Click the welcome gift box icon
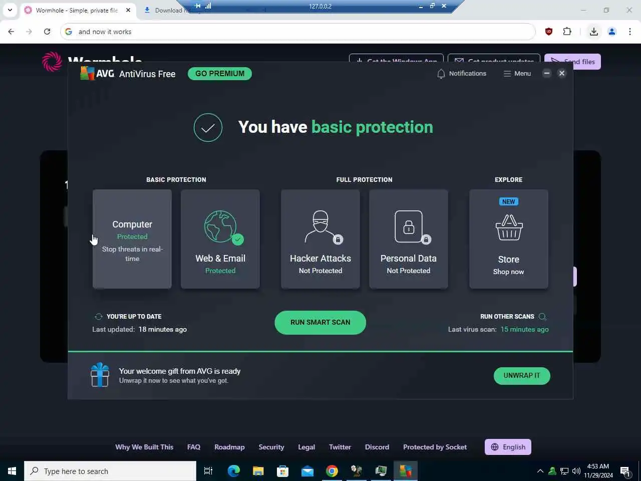This screenshot has height=481, width=641. click(100, 375)
